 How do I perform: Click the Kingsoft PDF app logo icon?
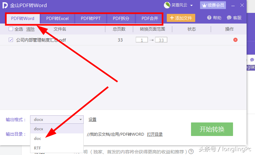point(5,5)
